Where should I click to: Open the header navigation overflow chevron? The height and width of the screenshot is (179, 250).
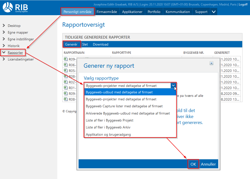pyautogui.click(x=213, y=12)
